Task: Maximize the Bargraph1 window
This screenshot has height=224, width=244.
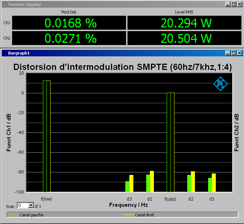Action: pos(234,53)
